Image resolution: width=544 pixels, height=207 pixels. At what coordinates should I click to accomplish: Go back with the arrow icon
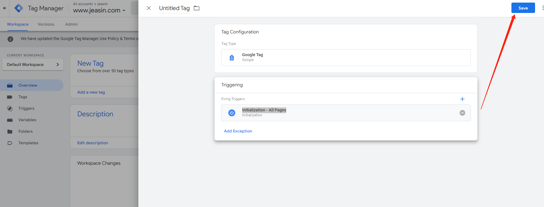pyautogui.click(x=5, y=8)
